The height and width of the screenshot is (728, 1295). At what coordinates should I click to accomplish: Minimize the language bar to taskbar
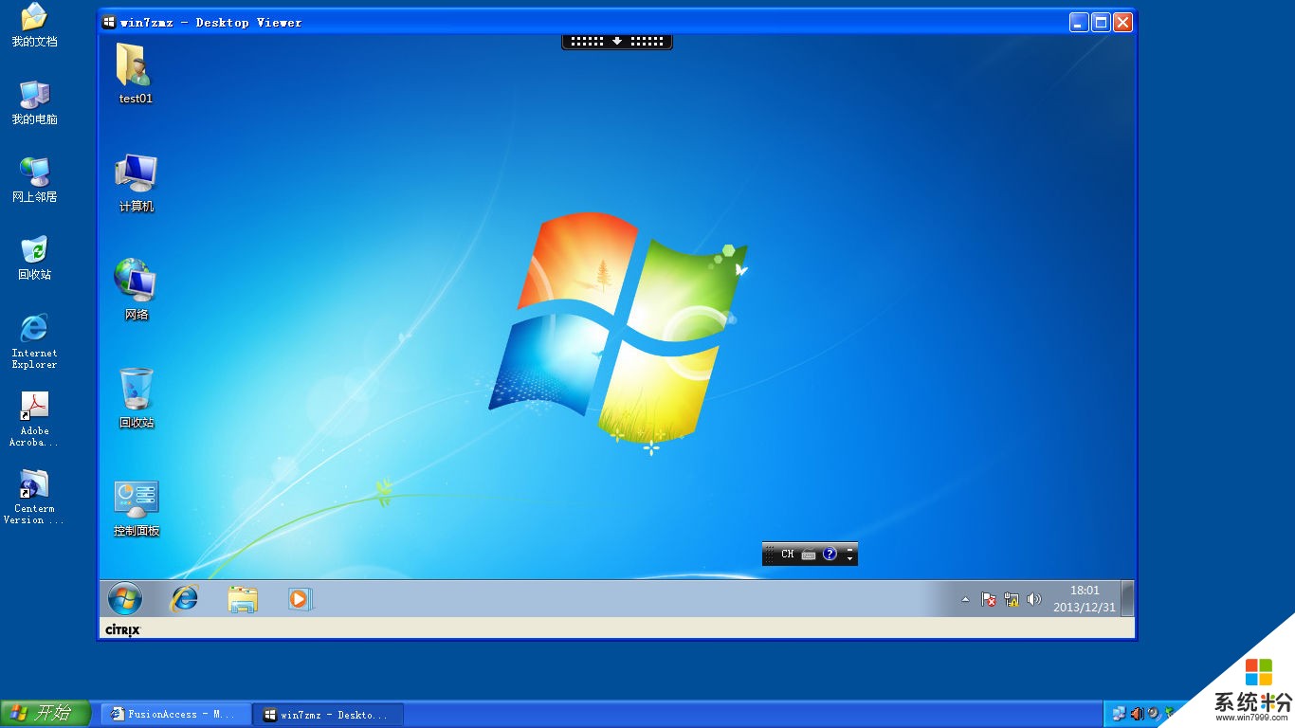[850, 550]
